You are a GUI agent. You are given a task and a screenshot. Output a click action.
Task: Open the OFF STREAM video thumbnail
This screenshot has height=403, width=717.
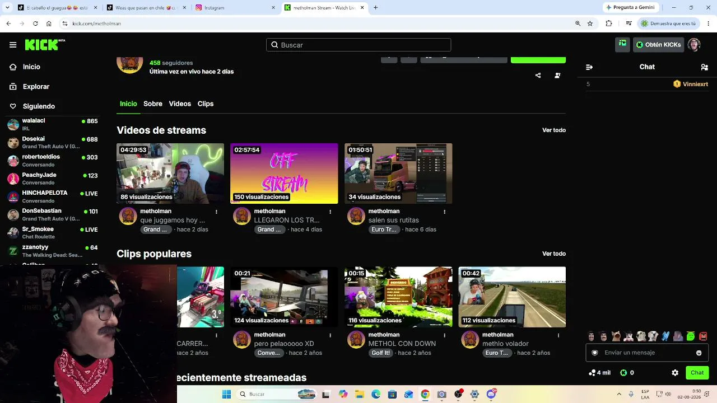click(284, 174)
